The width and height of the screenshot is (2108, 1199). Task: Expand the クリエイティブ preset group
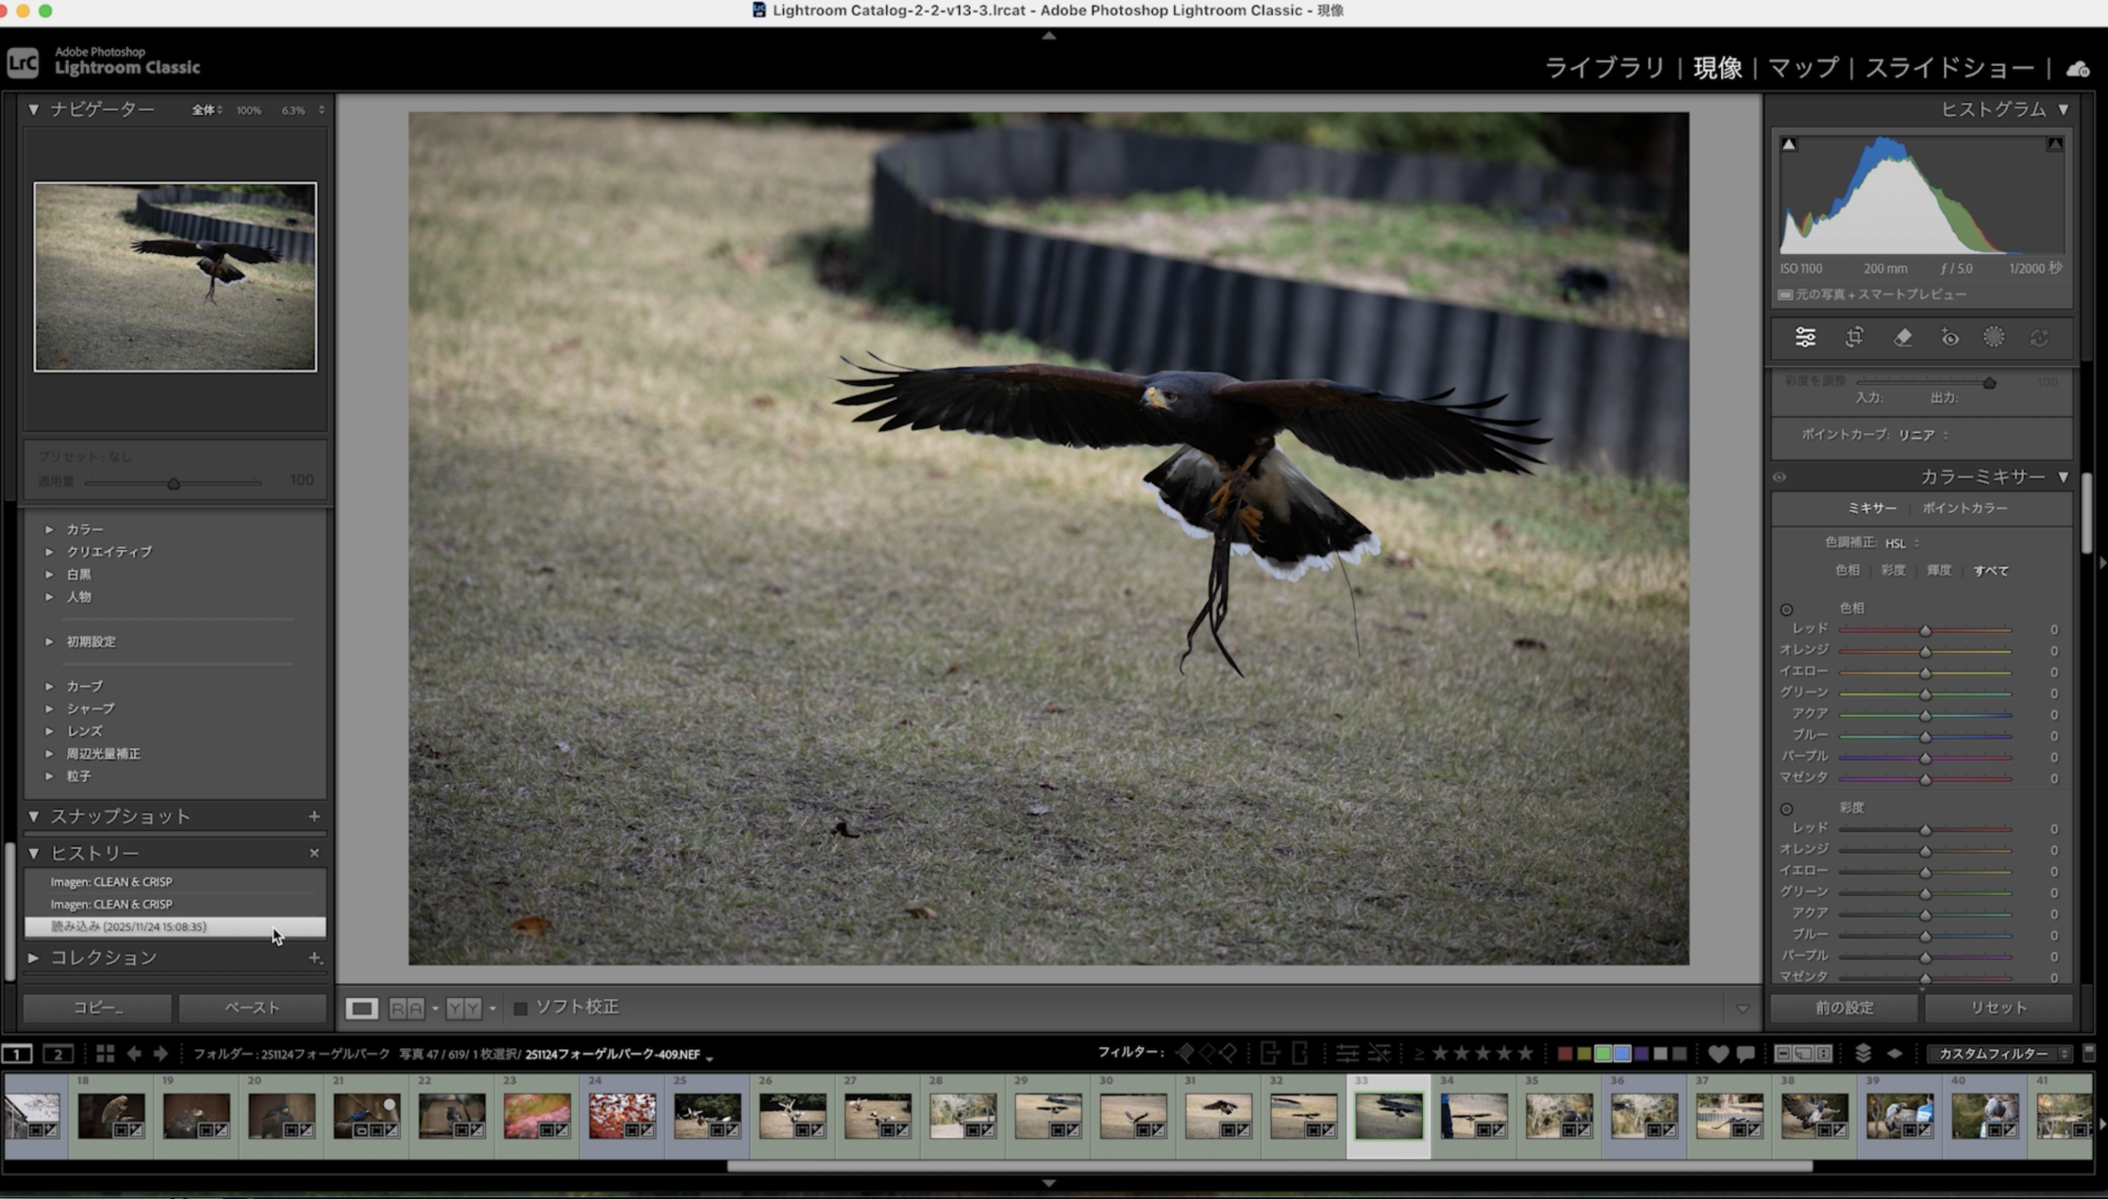coord(49,552)
